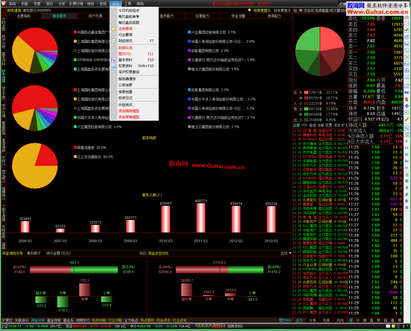
Task: Switch to 风向 bottom tab
Action: coord(340,321)
